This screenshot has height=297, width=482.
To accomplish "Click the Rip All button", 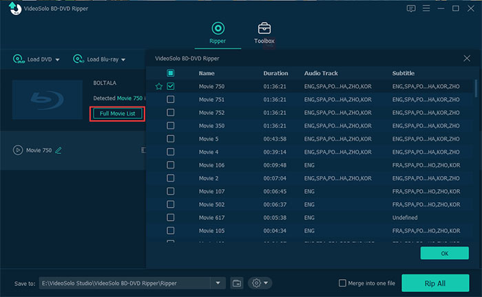I will [x=435, y=283].
